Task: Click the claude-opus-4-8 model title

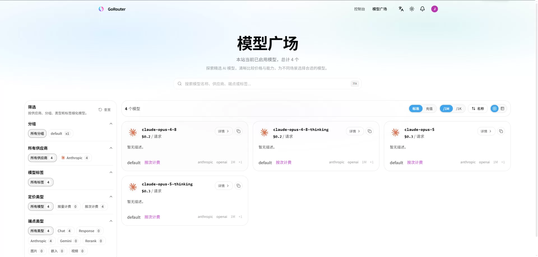Action: (159, 129)
